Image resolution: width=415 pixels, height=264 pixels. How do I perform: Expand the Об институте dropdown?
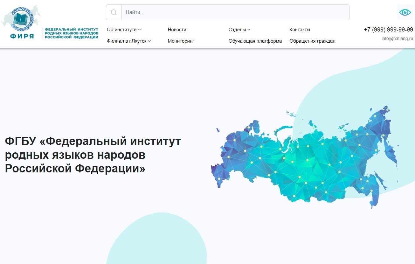[122, 29]
